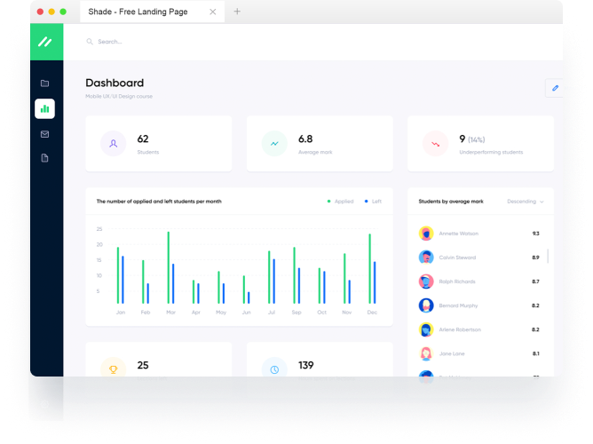Image resolution: width=593 pixels, height=444 pixels.
Task: Click the green Sep applied bar
Action: tap(294, 275)
